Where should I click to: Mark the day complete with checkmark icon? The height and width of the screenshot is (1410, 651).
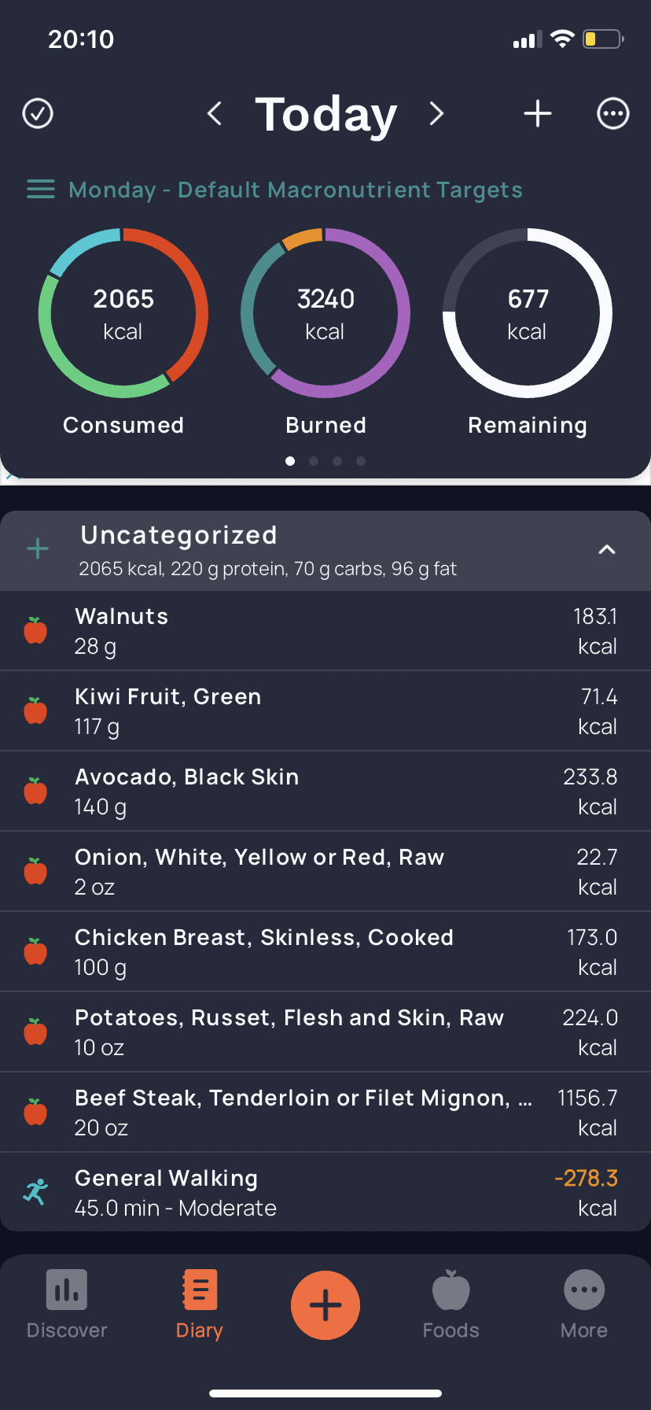pos(38,113)
